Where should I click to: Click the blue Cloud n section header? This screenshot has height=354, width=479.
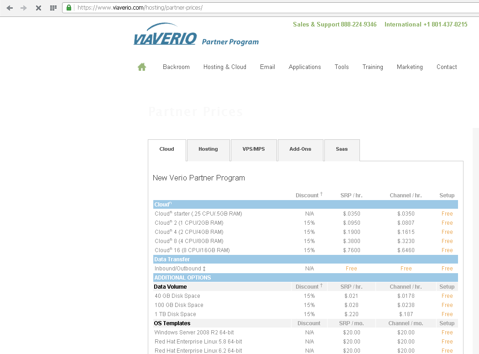pyautogui.click(x=306, y=204)
